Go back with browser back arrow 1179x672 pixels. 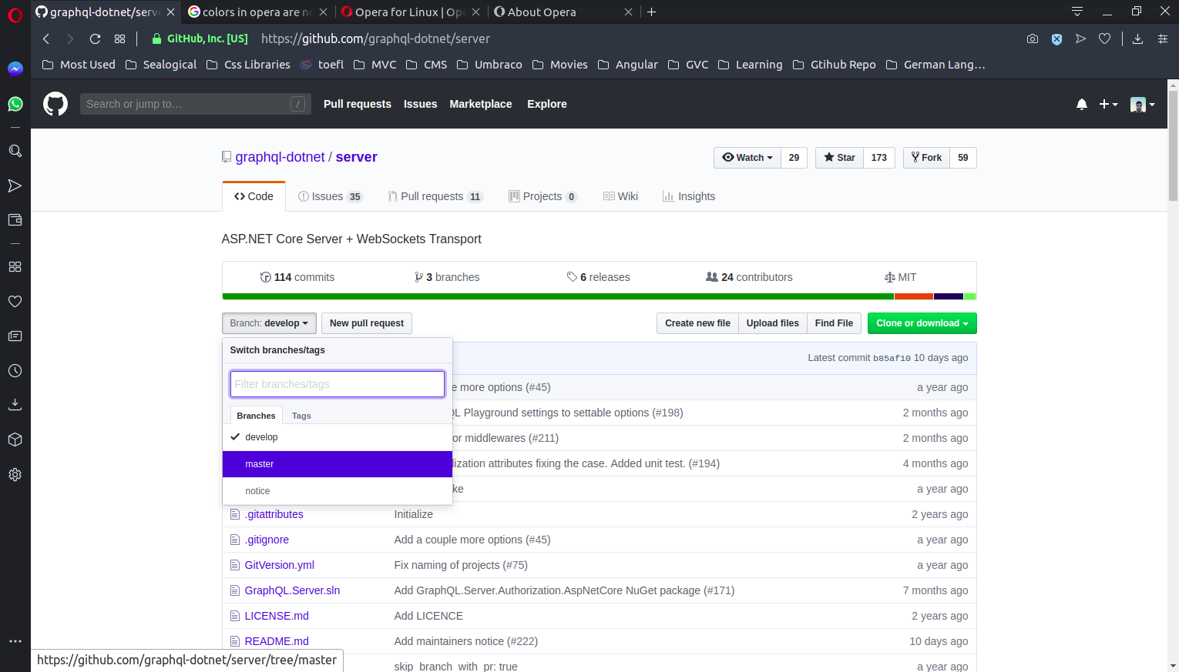(46, 38)
